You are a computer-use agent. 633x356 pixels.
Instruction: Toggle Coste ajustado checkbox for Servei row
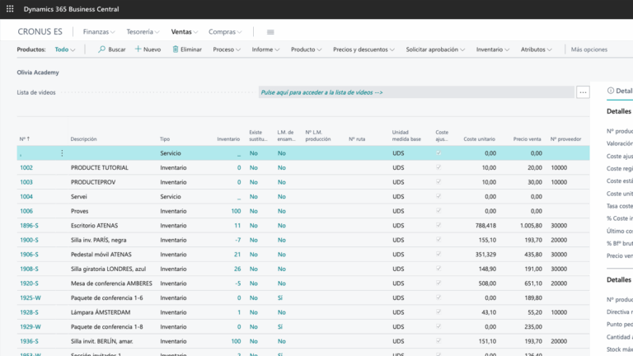(438, 196)
